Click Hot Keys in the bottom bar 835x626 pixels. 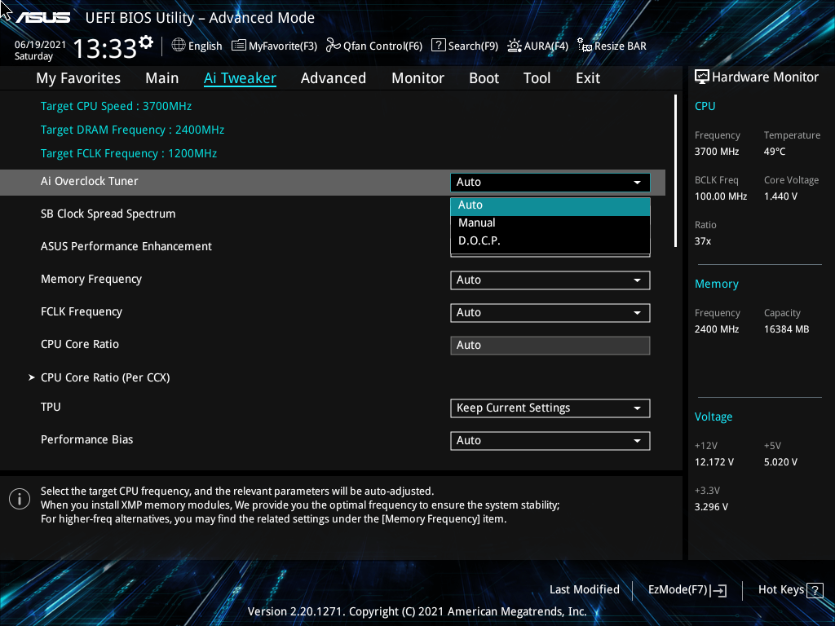point(781,589)
